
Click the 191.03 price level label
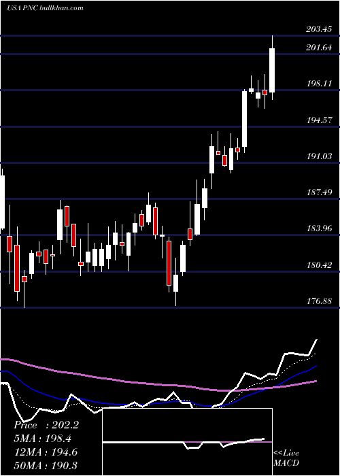click(319, 156)
